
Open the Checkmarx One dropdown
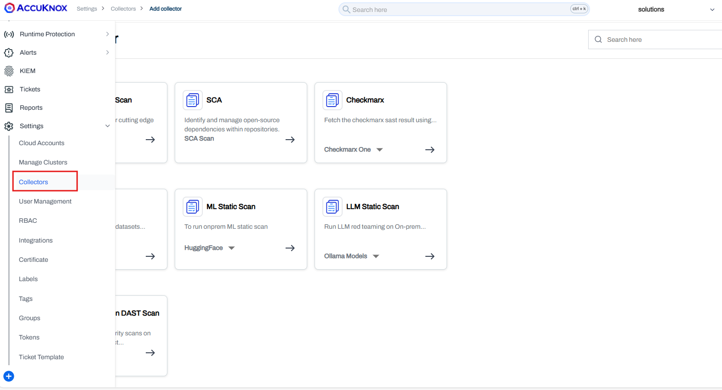[x=379, y=150]
